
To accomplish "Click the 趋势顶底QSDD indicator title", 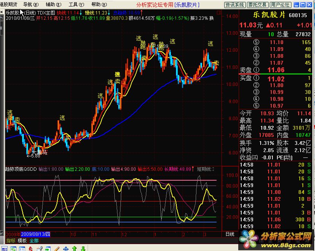I will [21, 169].
